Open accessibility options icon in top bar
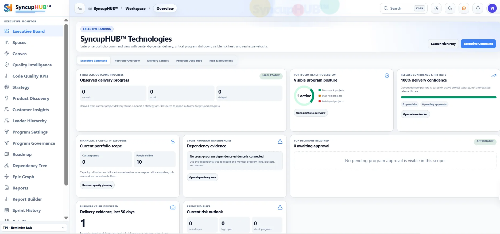 (436, 8)
